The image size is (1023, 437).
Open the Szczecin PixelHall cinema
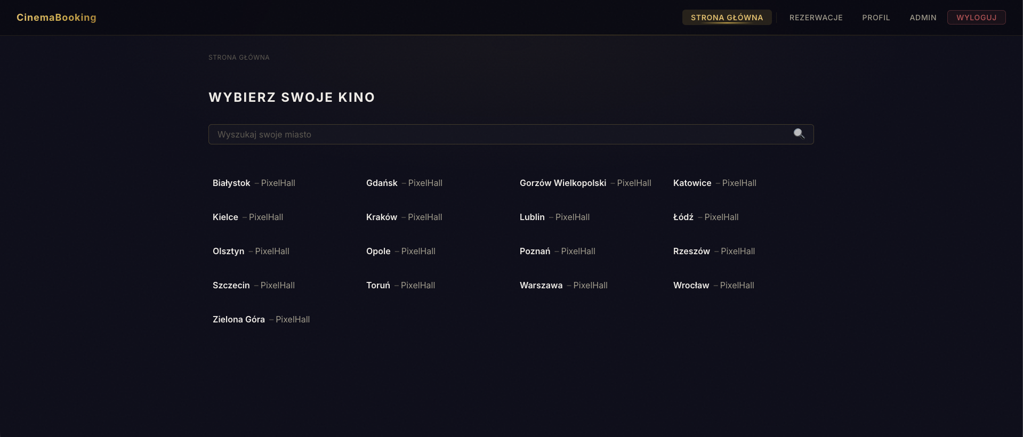[x=253, y=285]
